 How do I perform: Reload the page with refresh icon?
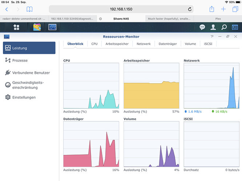(190, 9)
